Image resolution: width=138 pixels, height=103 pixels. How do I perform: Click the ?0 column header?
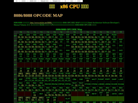coord(21,32)
